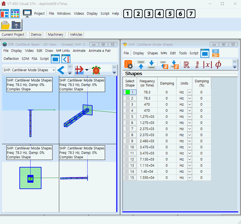
Task: Open units dropdown for shape 8
Action: (190, 135)
